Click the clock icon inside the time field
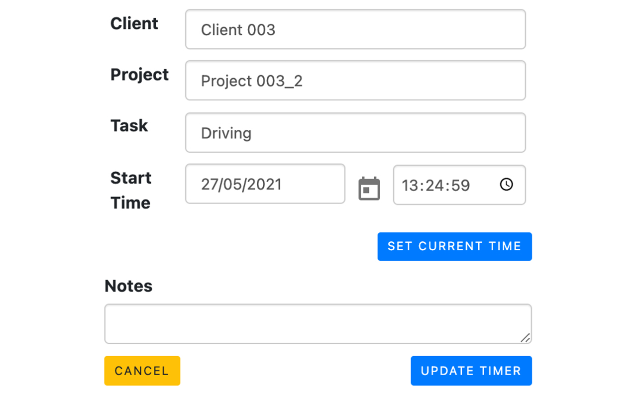Screen dimensions: 637x398 pyautogui.click(x=507, y=185)
